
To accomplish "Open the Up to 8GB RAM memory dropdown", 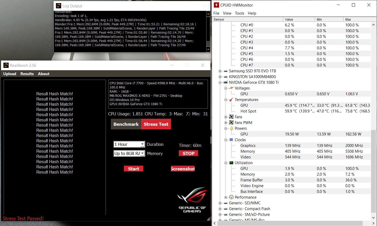I will 142,153.
